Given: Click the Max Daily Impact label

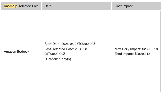Looking at the screenshot, I should pyautogui.click(x=128, y=49).
